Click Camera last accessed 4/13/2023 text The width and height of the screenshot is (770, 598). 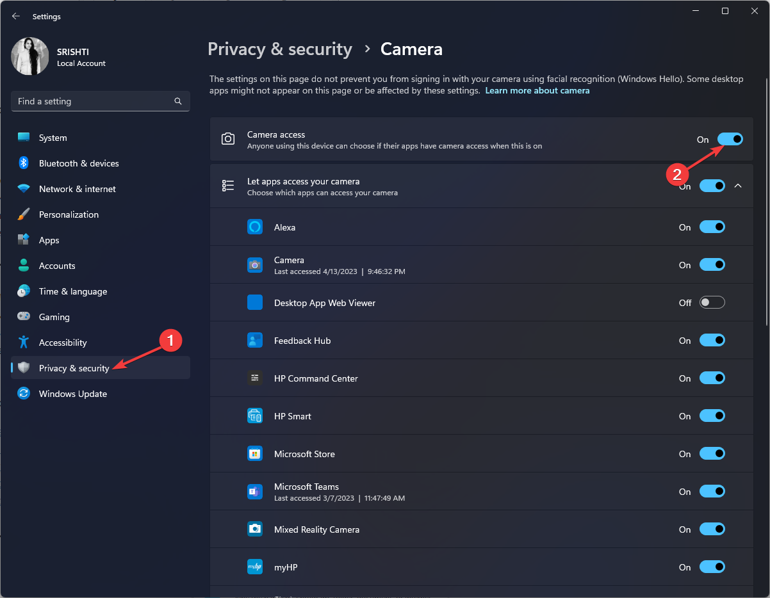(x=340, y=271)
